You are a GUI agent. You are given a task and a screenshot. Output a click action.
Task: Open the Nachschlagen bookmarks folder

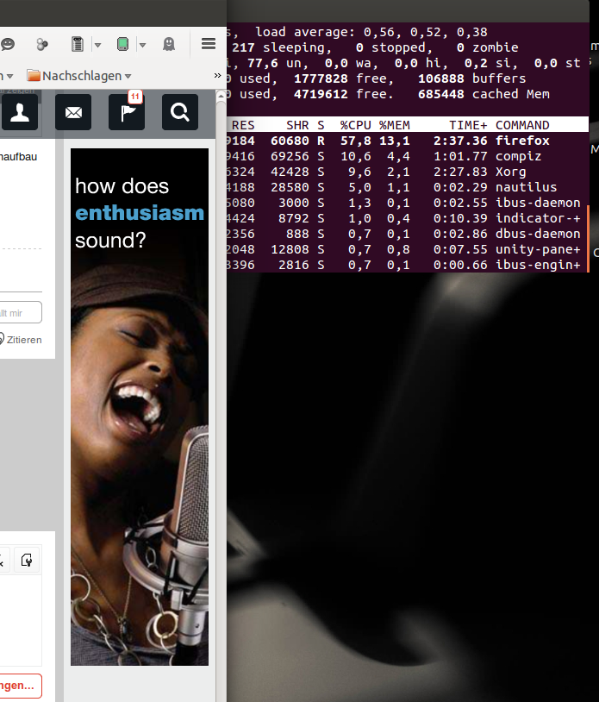[78, 76]
